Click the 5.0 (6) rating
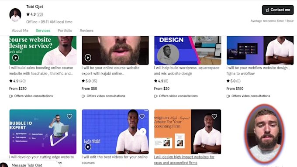The width and height of the screenshot is (297, 167). [234, 81]
